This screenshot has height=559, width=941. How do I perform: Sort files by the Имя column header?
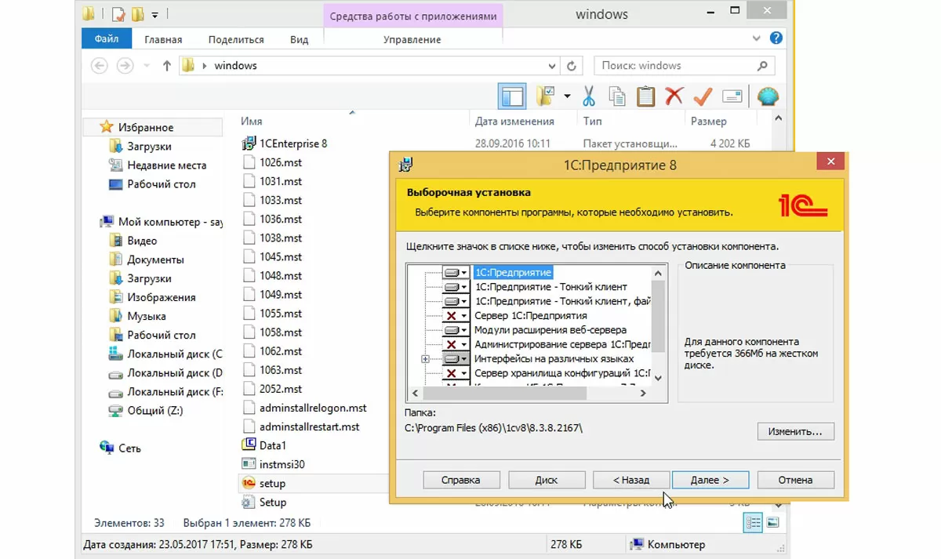[252, 122]
